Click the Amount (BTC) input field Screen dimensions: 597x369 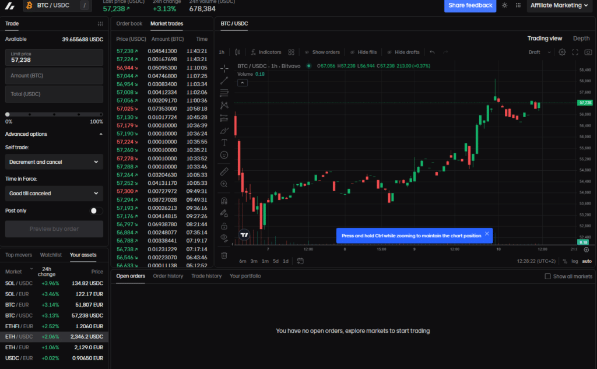(54, 76)
